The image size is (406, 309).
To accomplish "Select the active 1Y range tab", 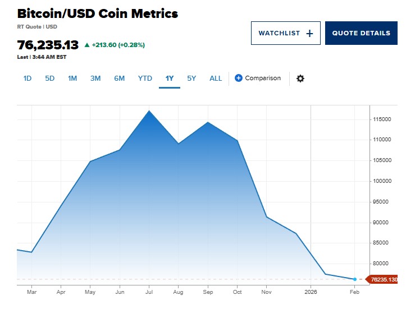I will click(x=170, y=79).
